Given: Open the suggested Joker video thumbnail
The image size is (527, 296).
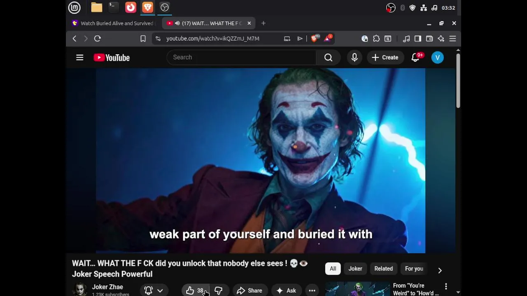Looking at the screenshot, I should click(x=357, y=289).
